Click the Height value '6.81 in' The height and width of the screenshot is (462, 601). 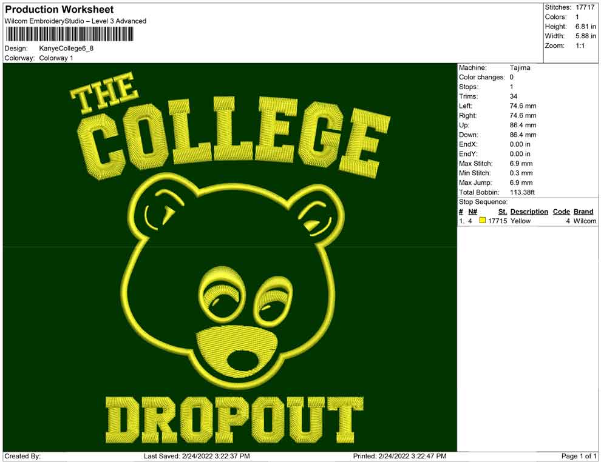pos(586,27)
